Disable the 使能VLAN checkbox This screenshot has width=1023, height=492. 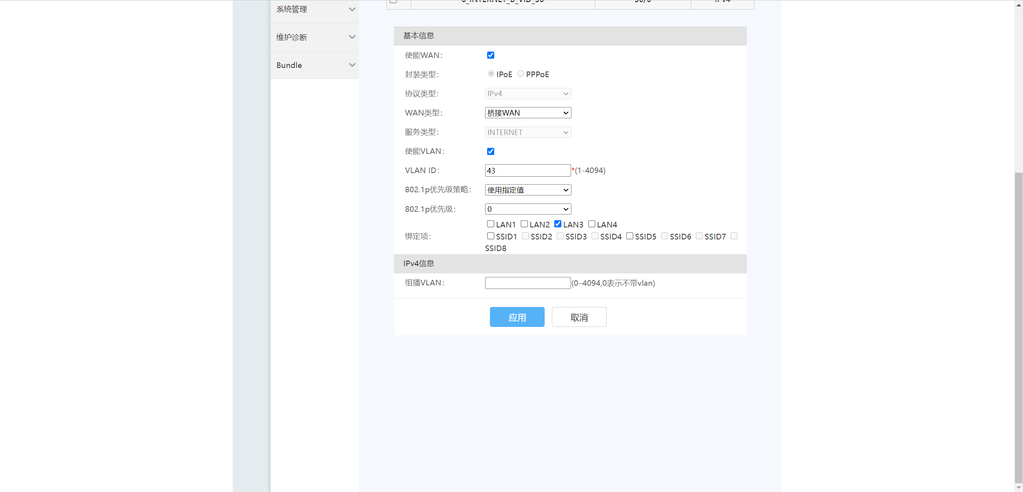[x=490, y=151]
